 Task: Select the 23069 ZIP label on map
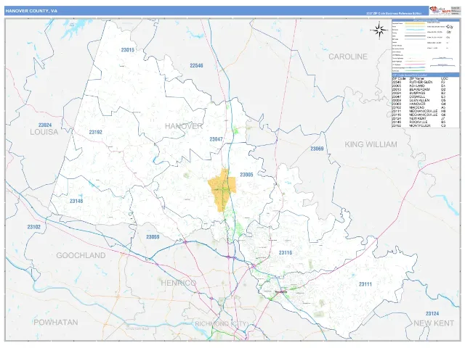click(317, 149)
